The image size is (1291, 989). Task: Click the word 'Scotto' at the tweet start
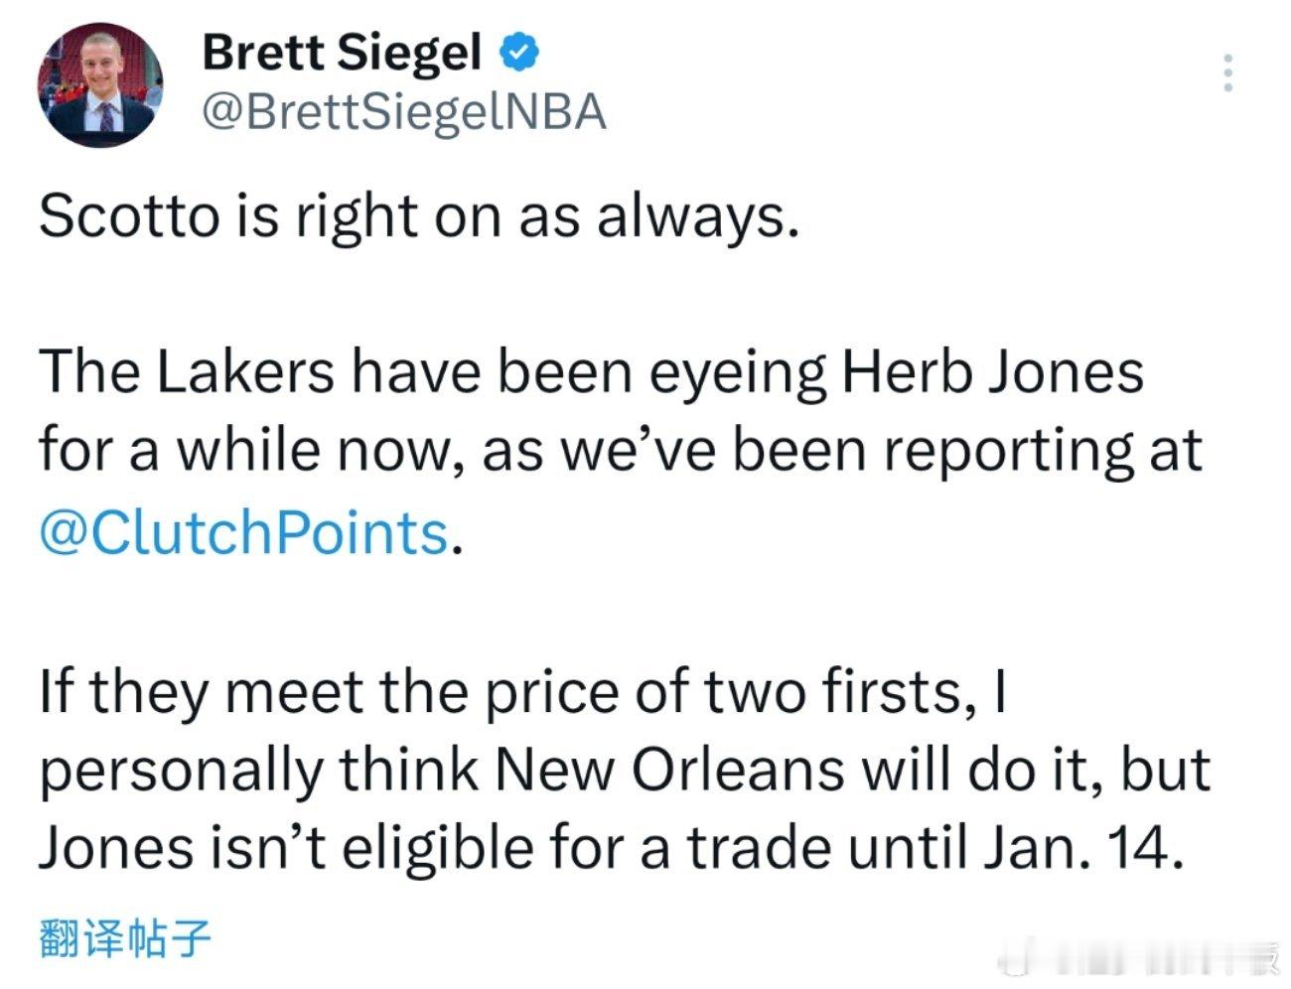point(129,214)
